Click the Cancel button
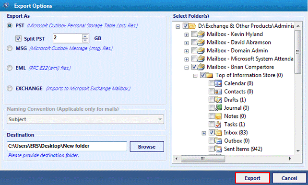This screenshot has width=308, height=185. coord(289,178)
